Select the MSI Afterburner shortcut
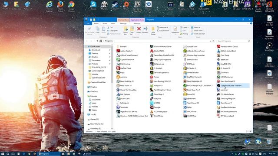Image resolution: width=278 pixels, height=156 pixels. click(225, 77)
